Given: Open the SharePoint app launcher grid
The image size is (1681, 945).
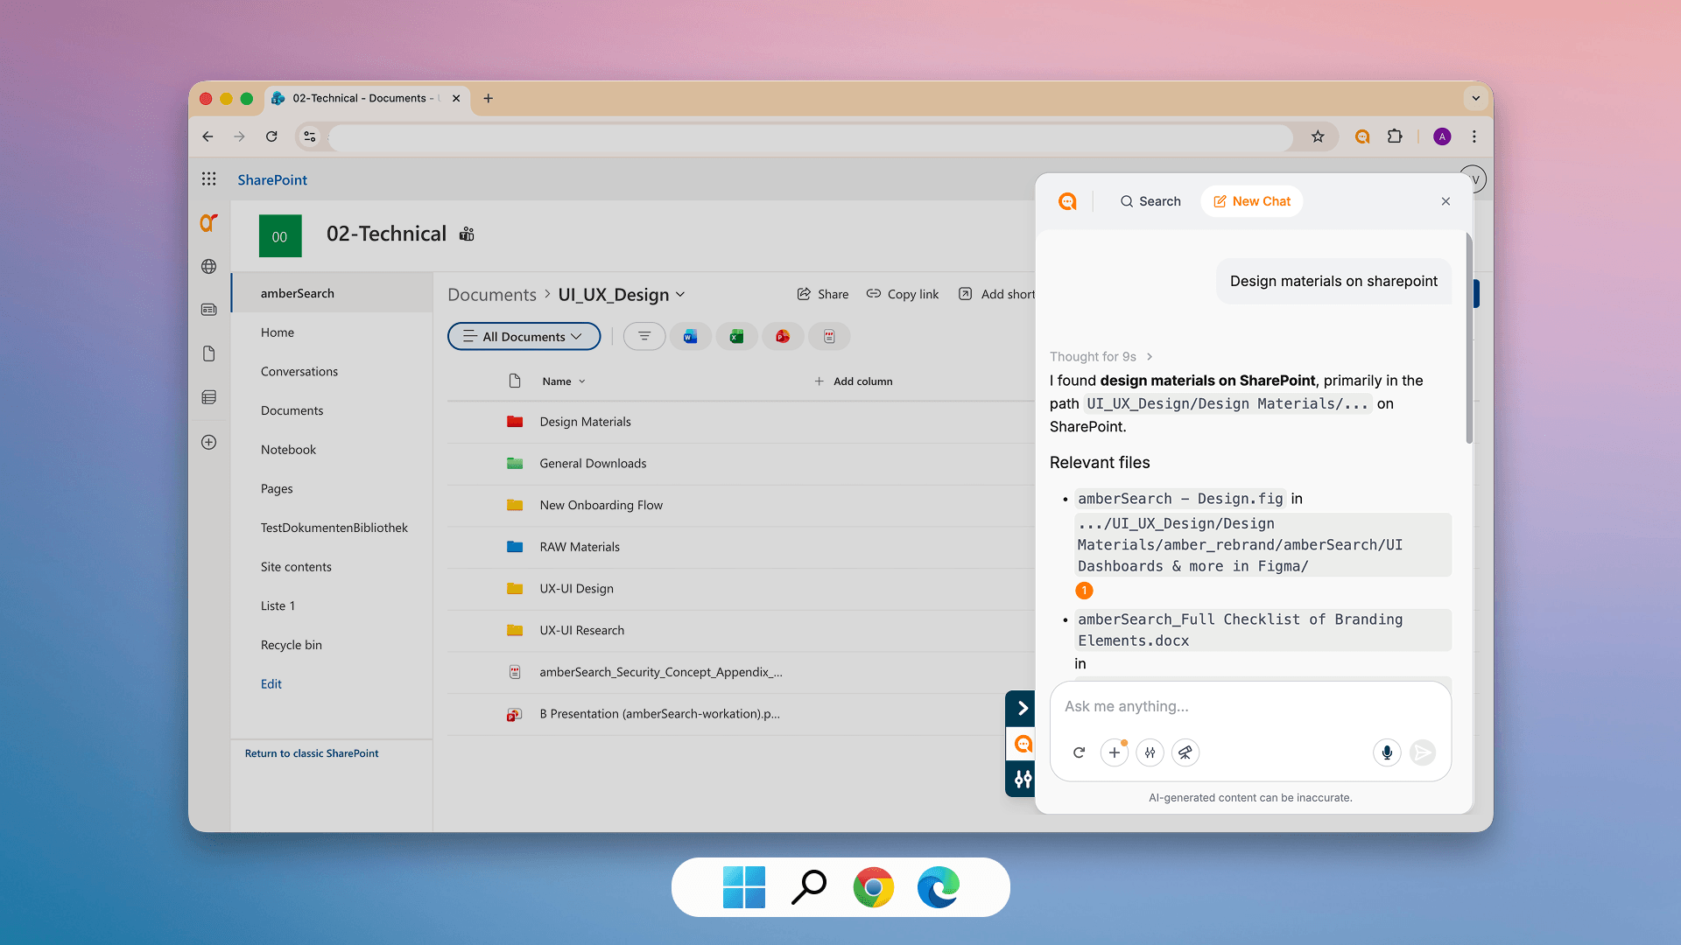Looking at the screenshot, I should click(208, 179).
